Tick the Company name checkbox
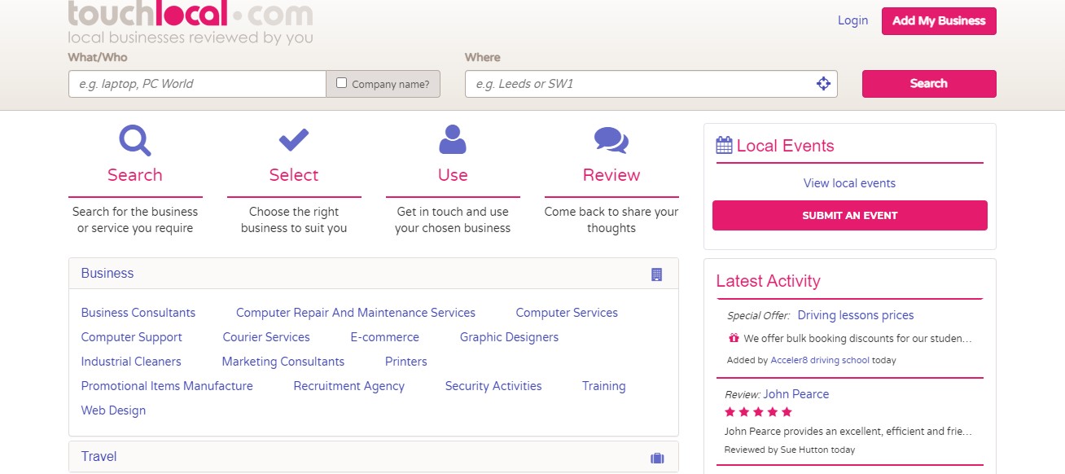Image resolution: width=1065 pixels, height=474 pixels. [x=342, y=83]
